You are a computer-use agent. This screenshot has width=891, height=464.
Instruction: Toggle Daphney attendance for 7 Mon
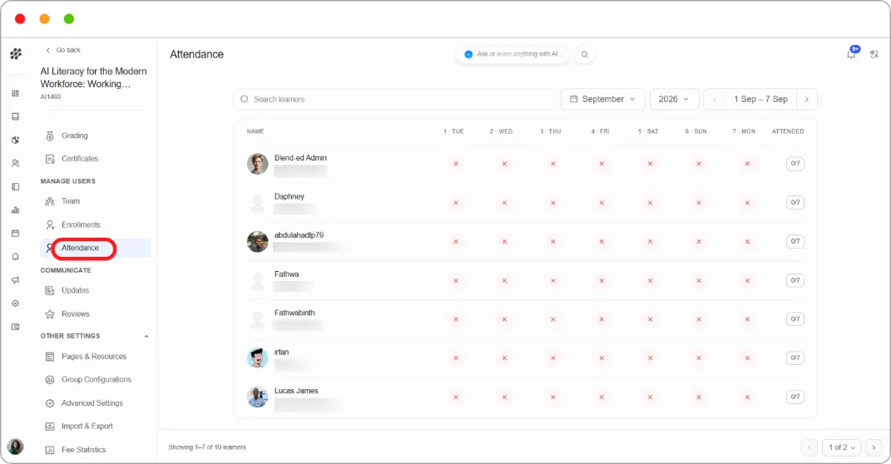747,203
